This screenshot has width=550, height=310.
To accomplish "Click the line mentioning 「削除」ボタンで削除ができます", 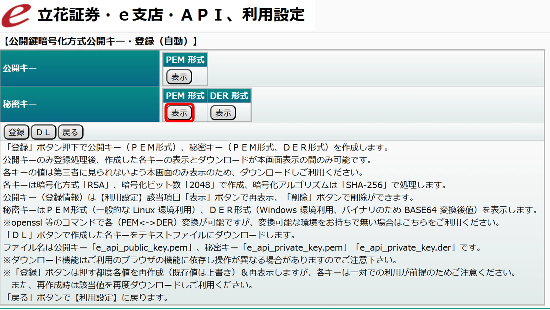I will tap(209, 197).
